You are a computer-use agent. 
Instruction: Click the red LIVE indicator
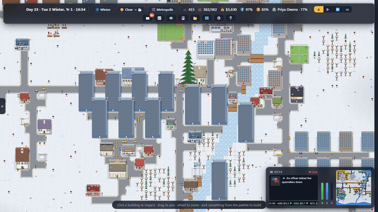(313, 172)
